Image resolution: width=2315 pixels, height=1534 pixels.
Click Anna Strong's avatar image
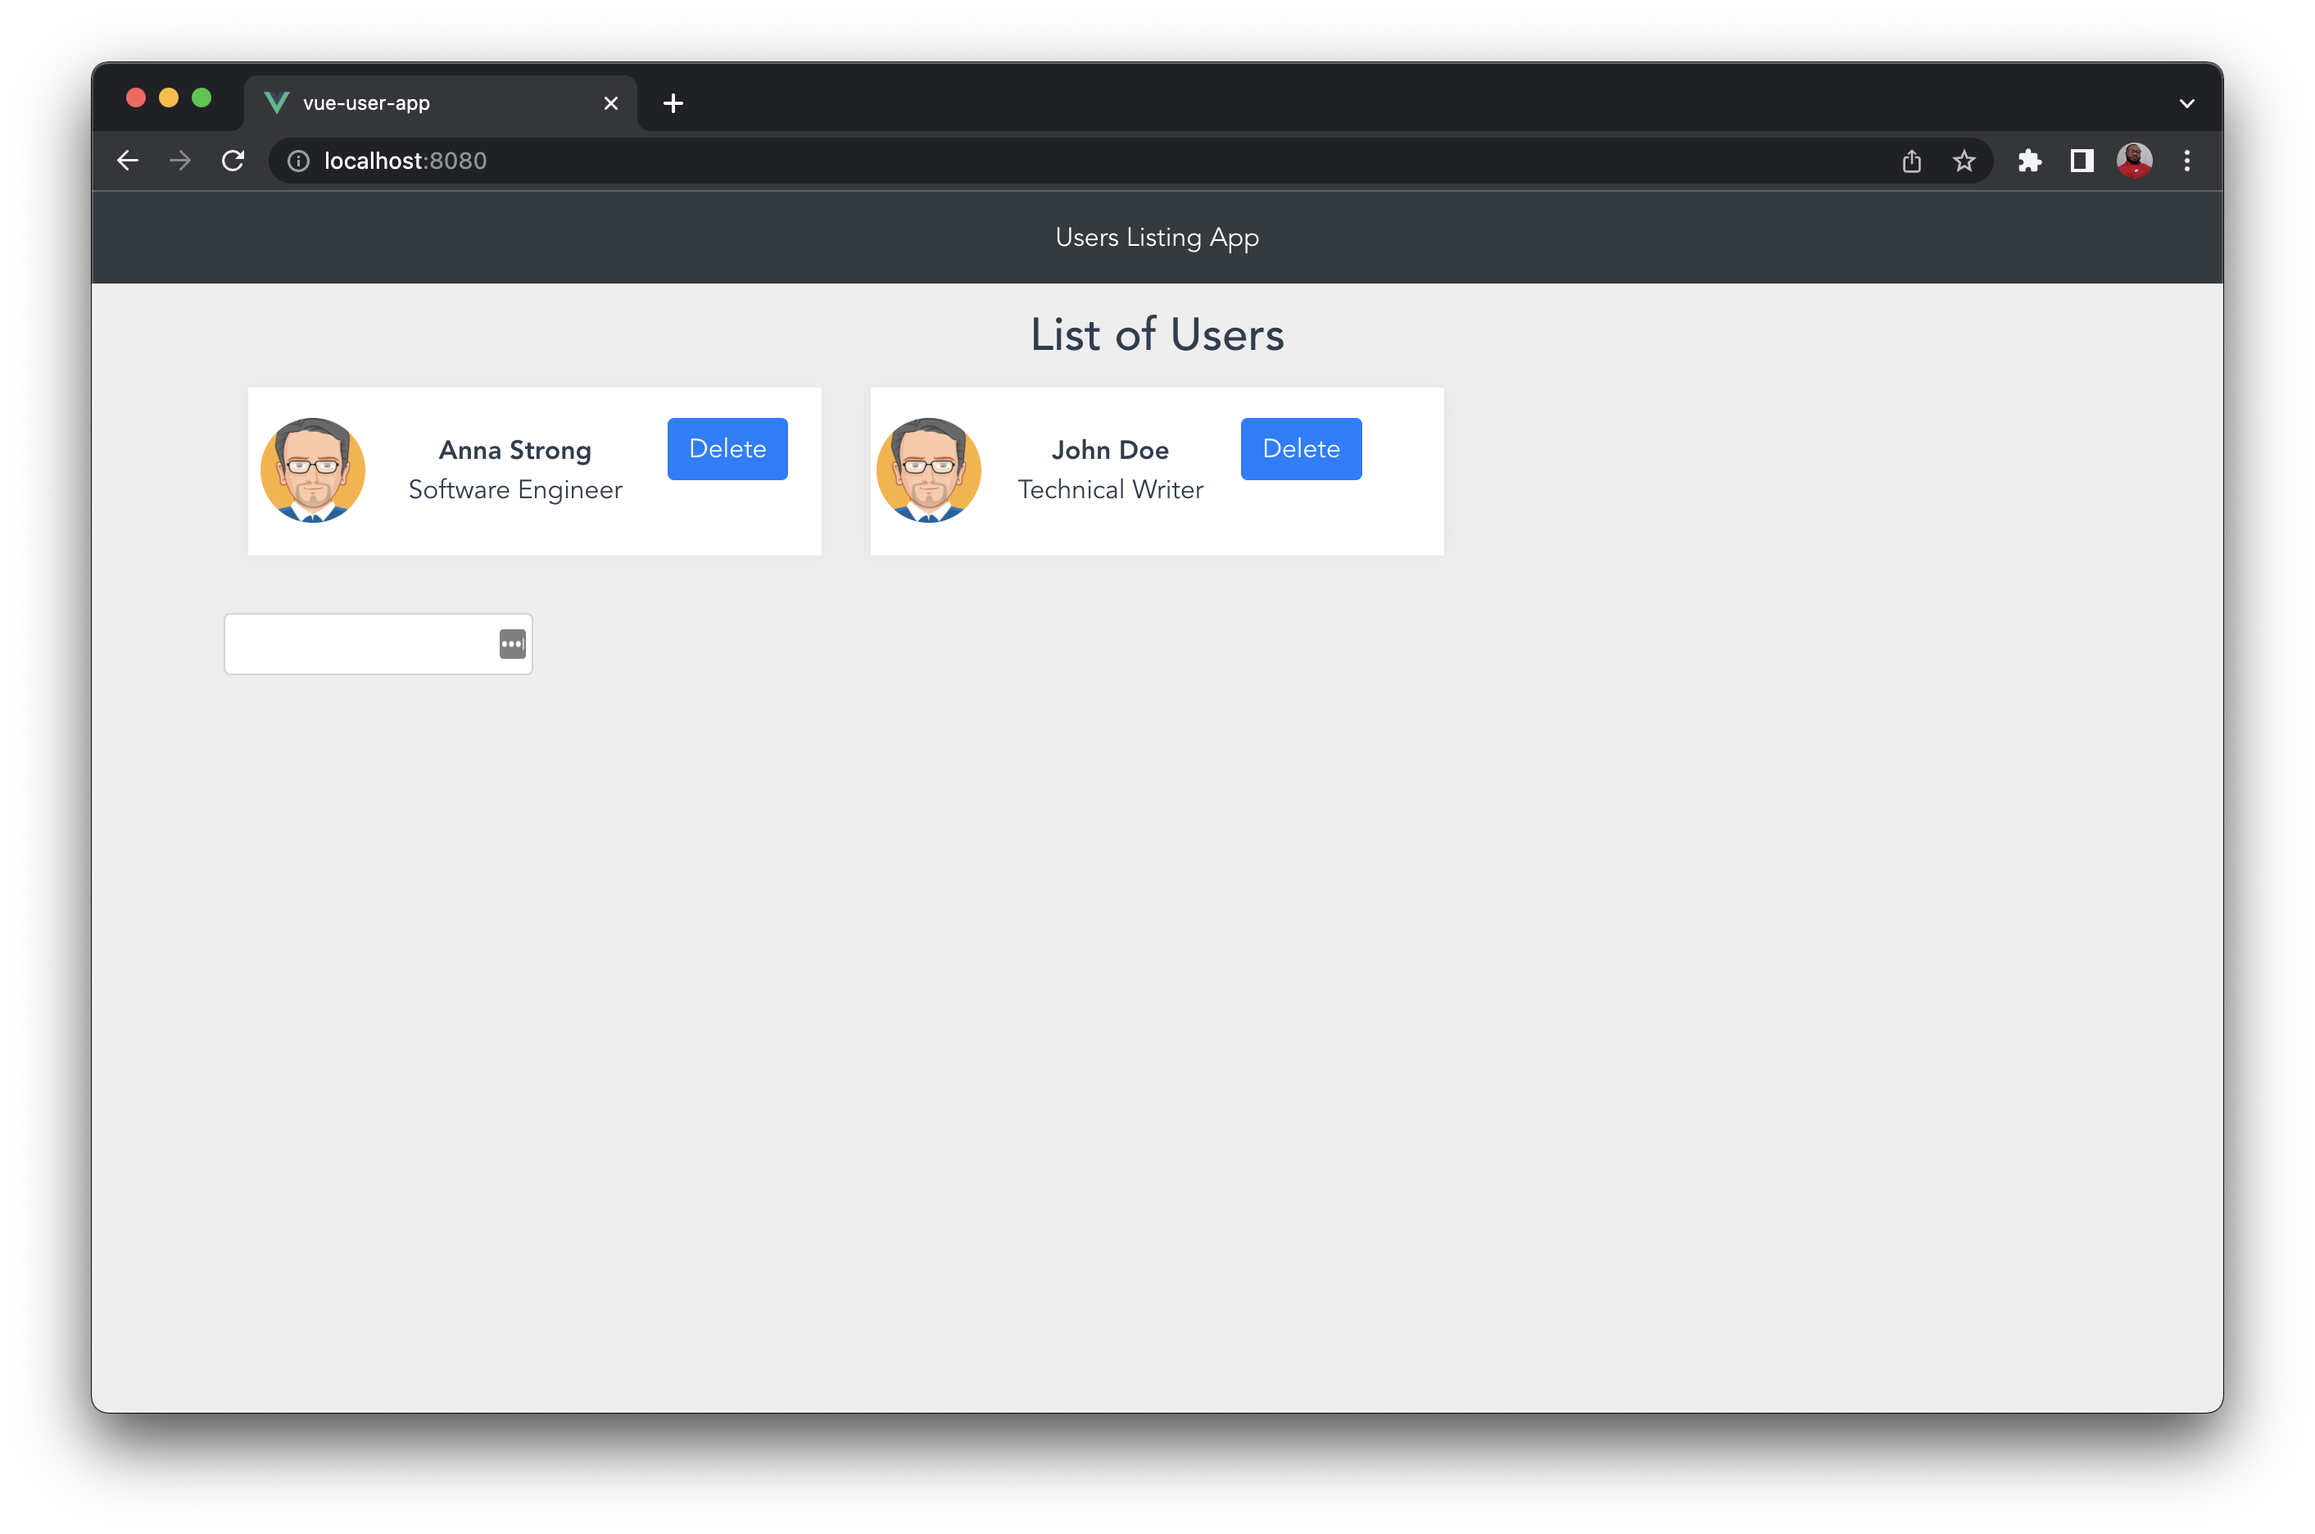(313, 470)
